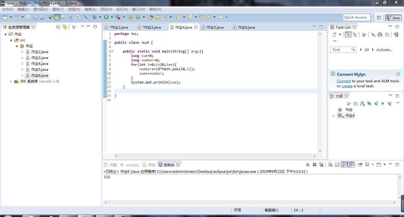Click the Save disk icon in toolbar
The width and height of the screenshot is (404, 217).
28,17
